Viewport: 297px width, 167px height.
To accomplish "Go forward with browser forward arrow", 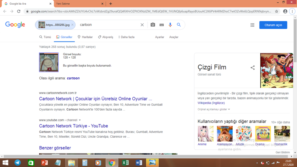I will pyautogui.click(x=12, y=11).
